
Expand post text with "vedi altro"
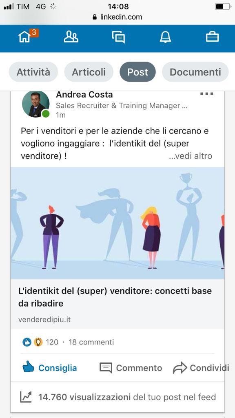(191, 156)
